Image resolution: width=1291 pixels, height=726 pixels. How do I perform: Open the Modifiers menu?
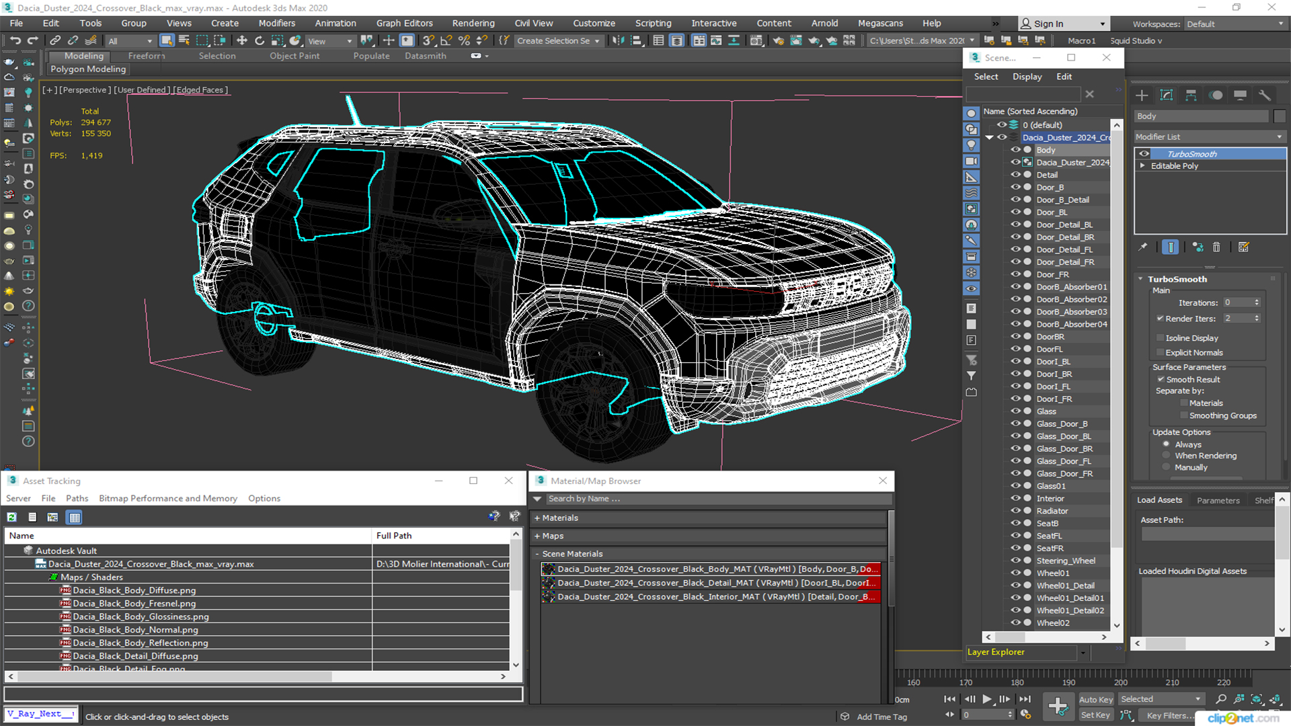pos(276,23)
